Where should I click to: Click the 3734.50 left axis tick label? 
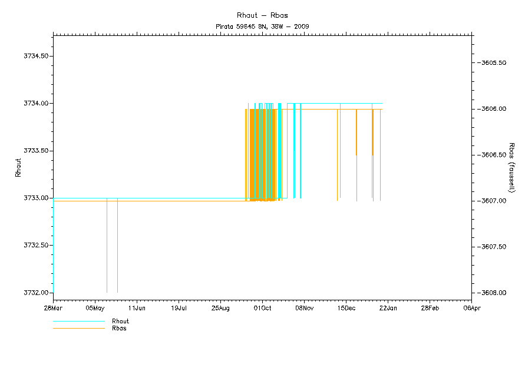[35, 56]
